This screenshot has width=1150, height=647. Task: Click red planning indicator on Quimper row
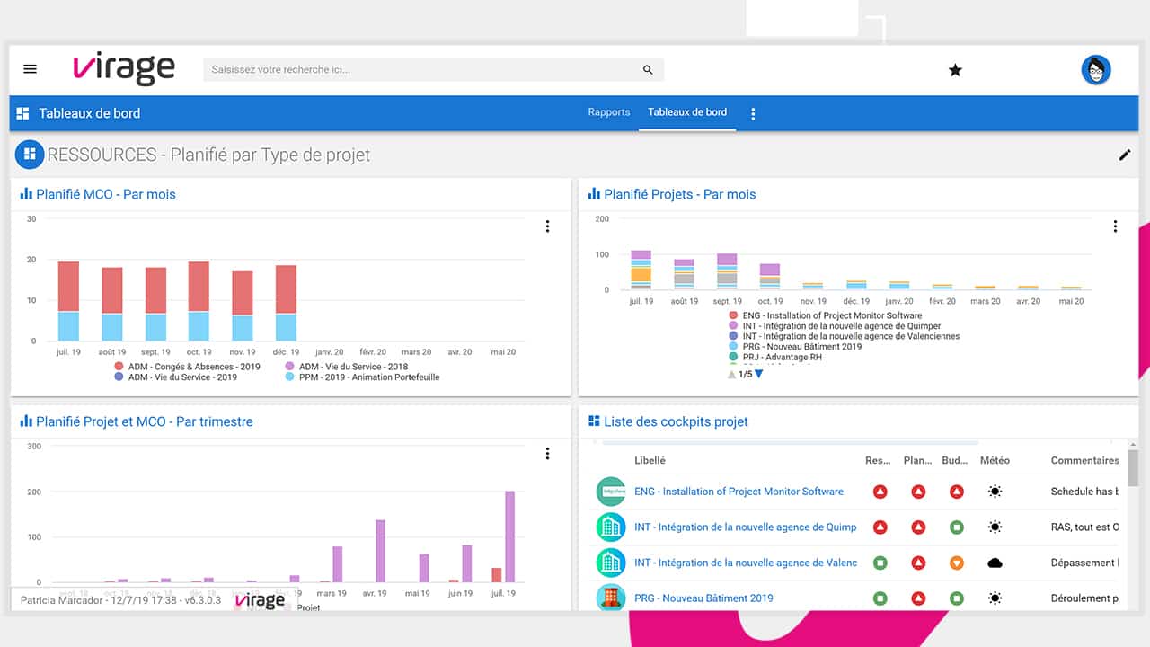pos(918,527)
